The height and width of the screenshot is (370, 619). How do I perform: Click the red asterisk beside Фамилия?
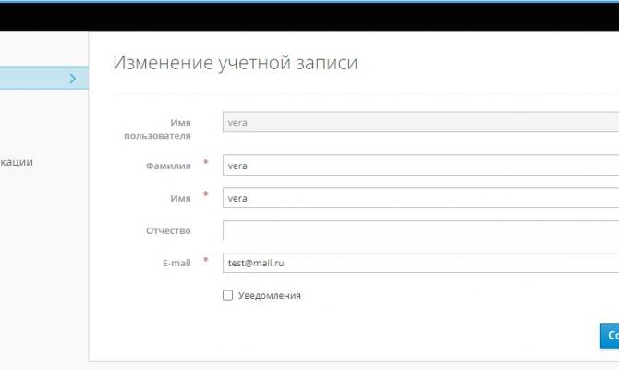pyautogui.click(x=206, y=164)
